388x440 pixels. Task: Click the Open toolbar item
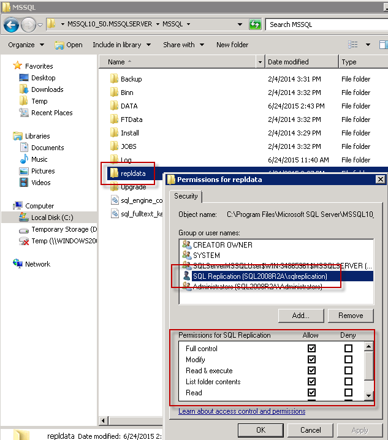[x=69, y=45]
